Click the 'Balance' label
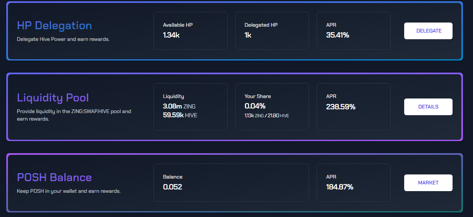The height and width of the screenshot is (217, 473). pos(173,177)
